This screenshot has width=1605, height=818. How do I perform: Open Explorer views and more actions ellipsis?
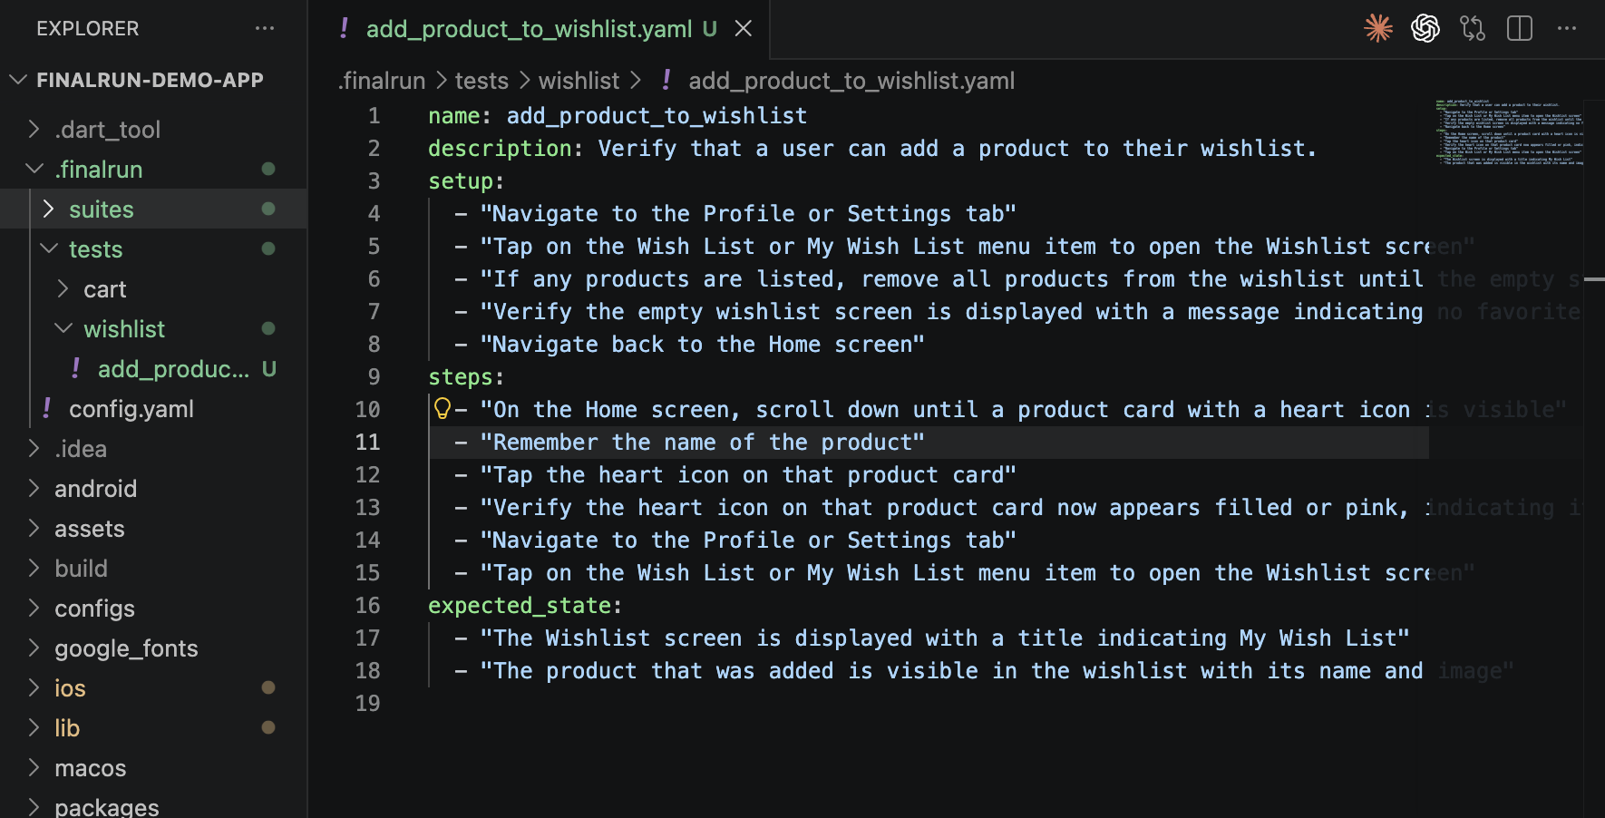[x=265, y=28]
